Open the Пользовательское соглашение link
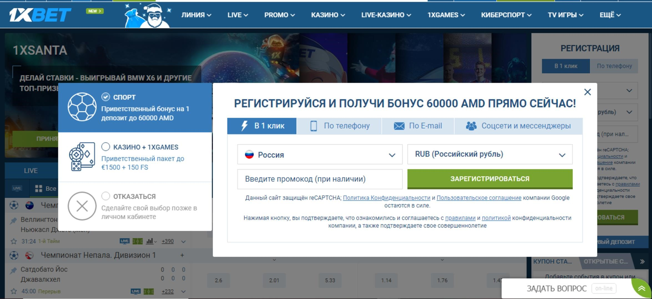Image resolution: width=652 pixels, height=299 pixels. click(x=479, y=198)
